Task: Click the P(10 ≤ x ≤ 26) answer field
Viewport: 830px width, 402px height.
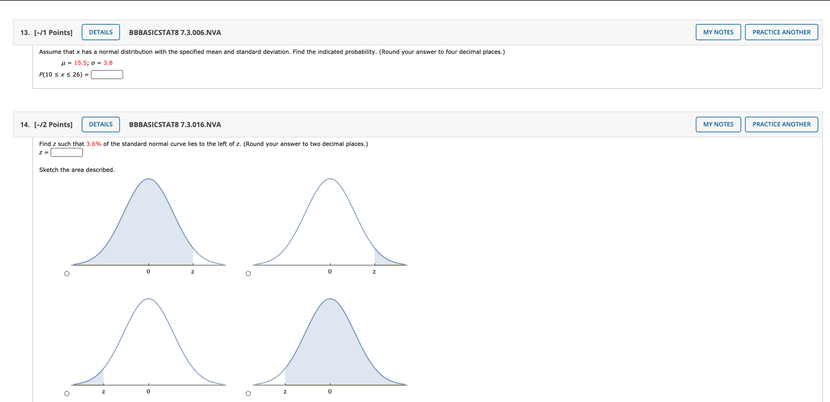Action: click(107, 75)
